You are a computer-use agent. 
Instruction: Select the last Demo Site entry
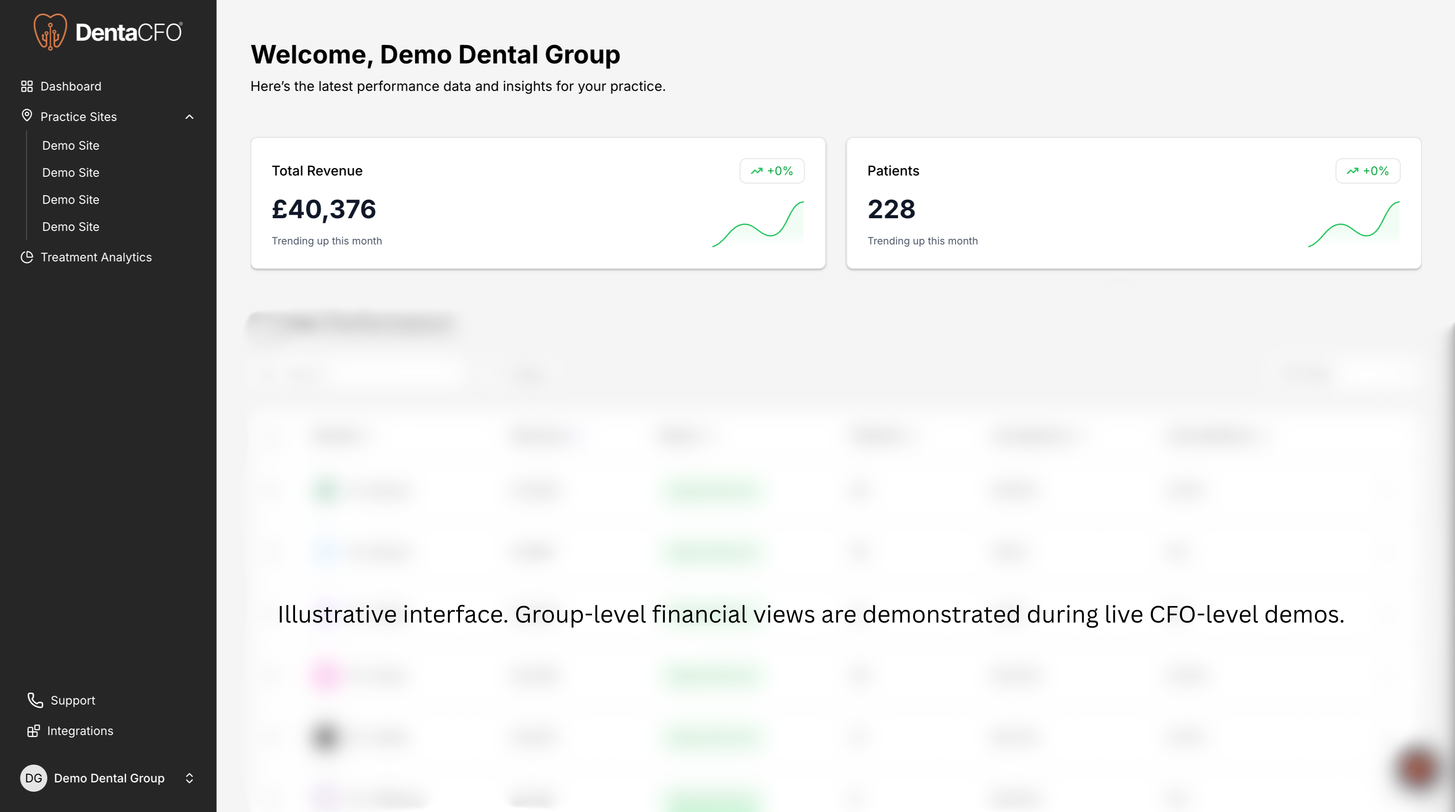point(71,227)
